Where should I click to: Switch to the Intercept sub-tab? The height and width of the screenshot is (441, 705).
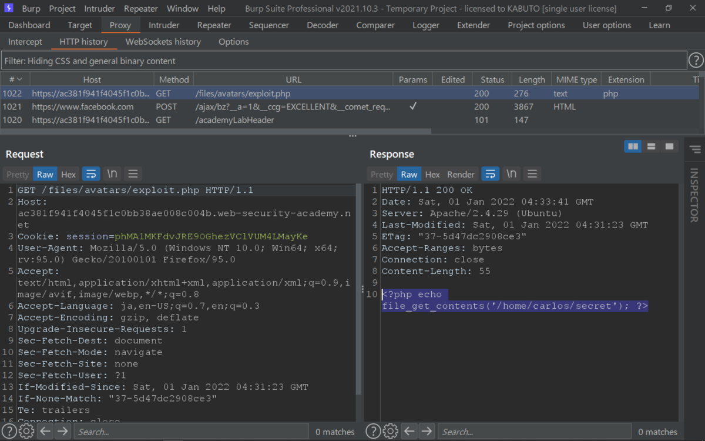coord(25,42)
